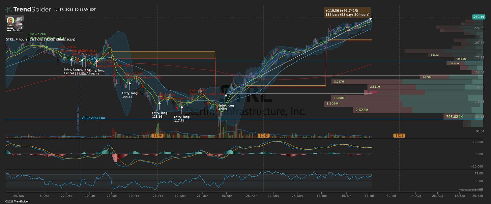Viewport: 491px width, 204px height.
Task: Click the 1.108M volume profile value
Action: click(434, 55)
